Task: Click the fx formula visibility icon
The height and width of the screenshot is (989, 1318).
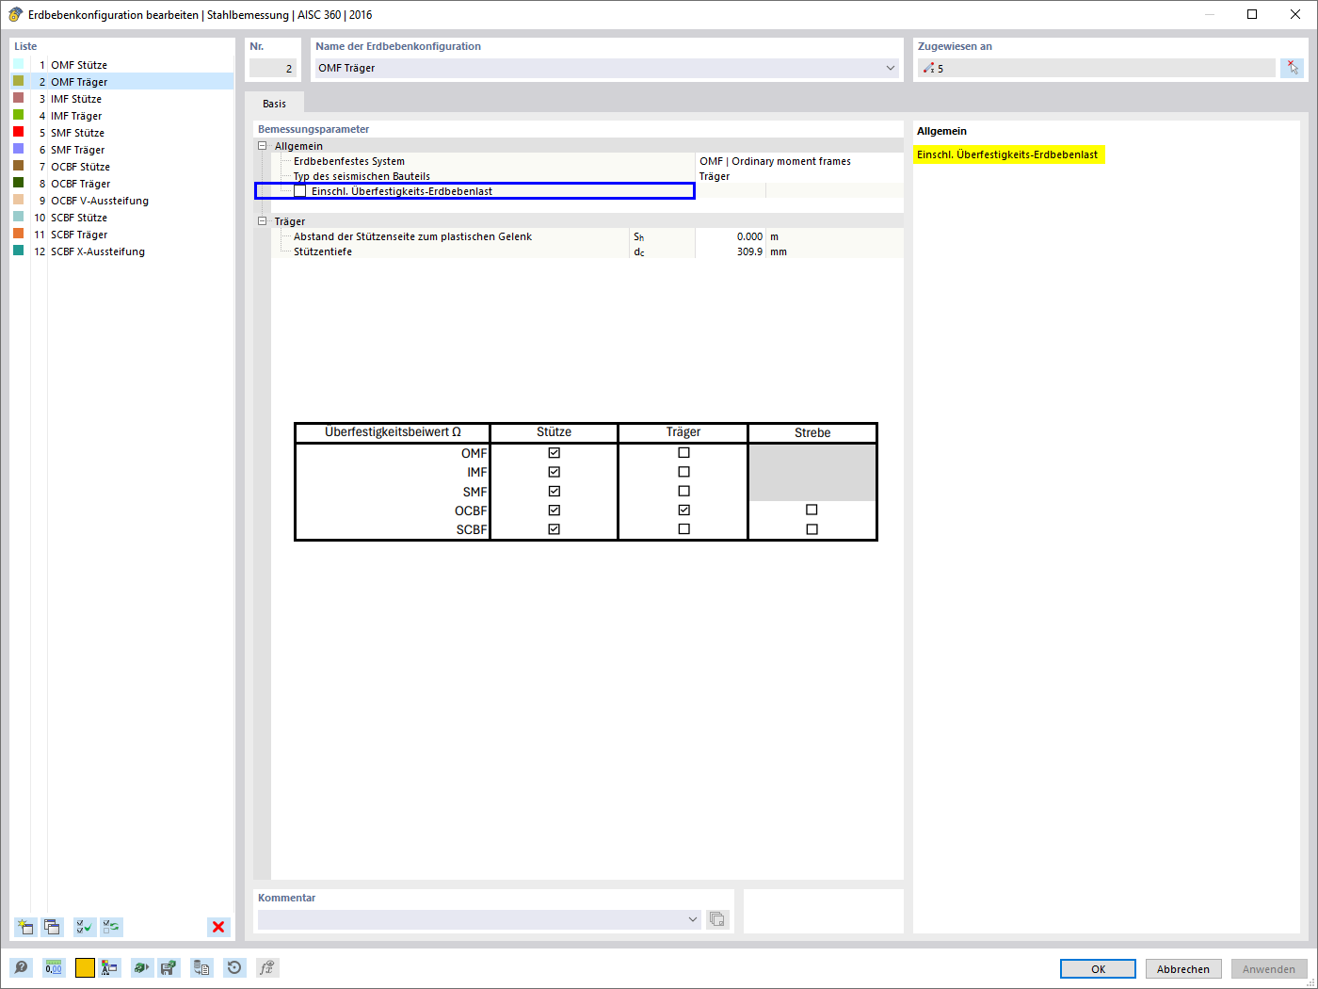Action: (267, 967)
